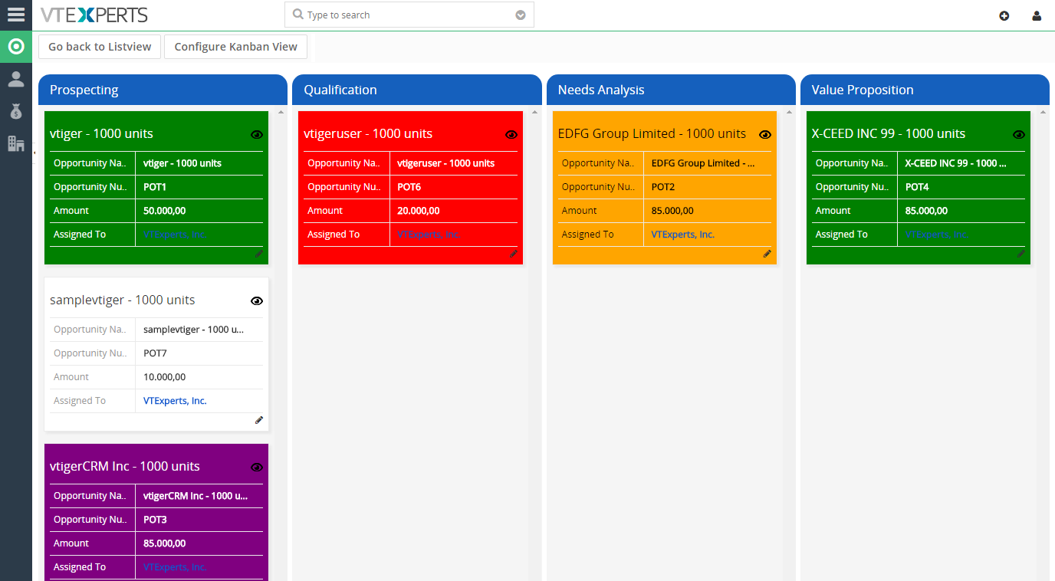Click the search magnifier icon
This screenshot has width=1055, height=581.
click(x=298, y=15)
